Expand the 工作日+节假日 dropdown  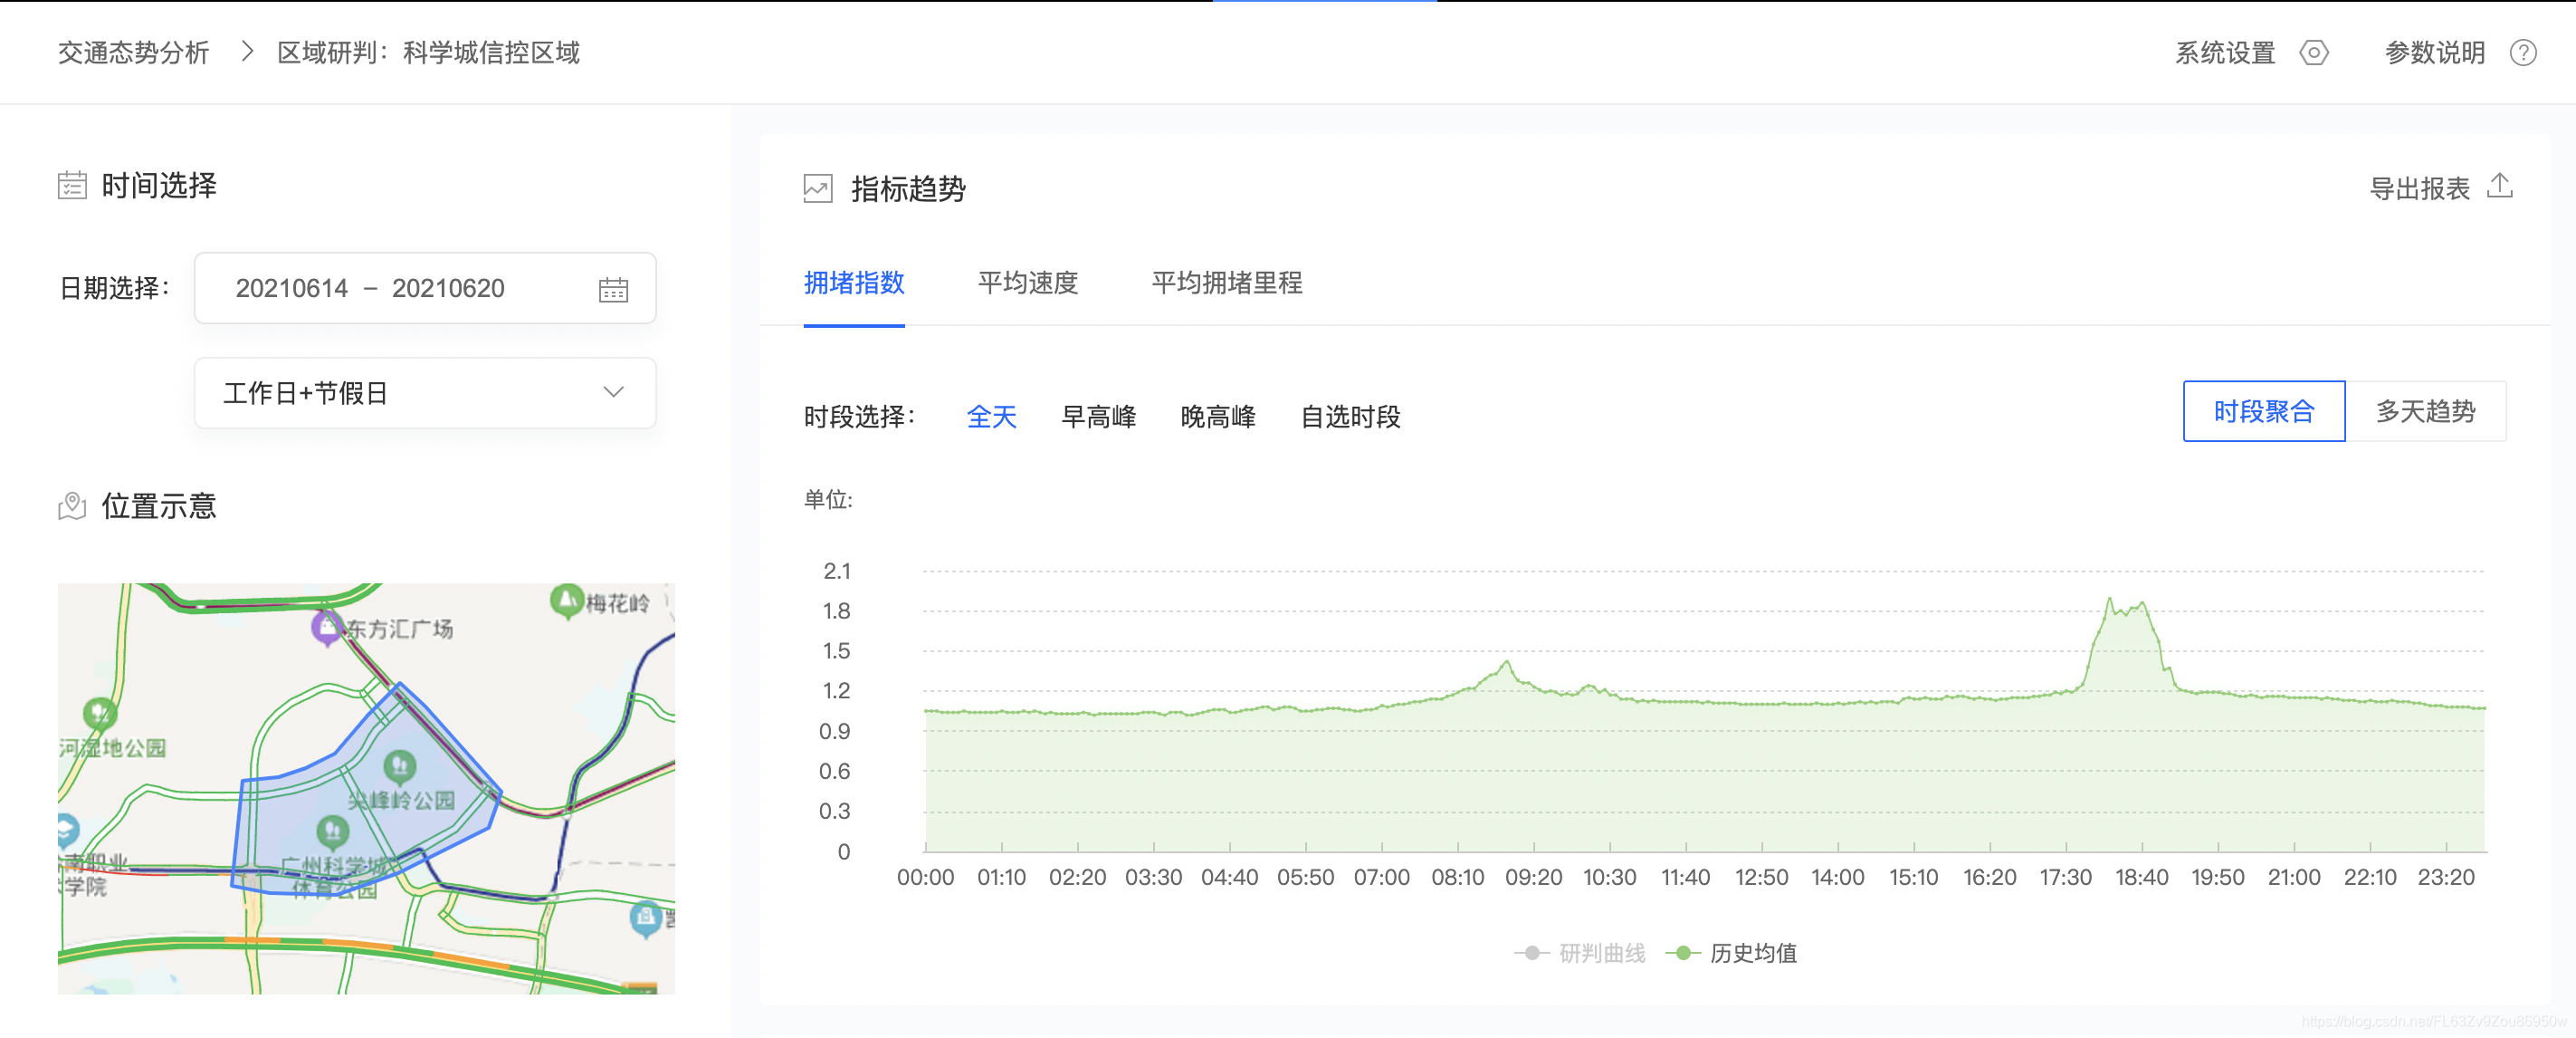(x=424, y=392)
